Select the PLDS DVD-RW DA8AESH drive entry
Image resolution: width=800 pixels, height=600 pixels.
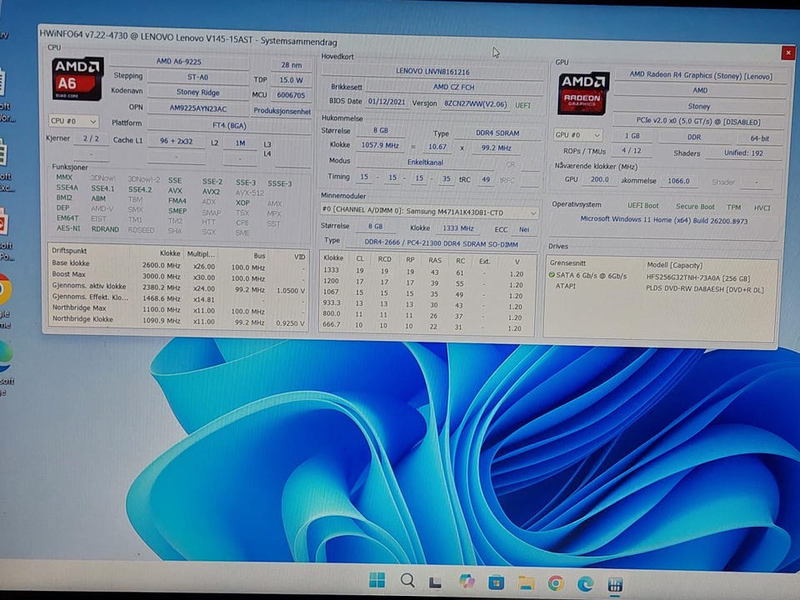[x=661, y=287]
